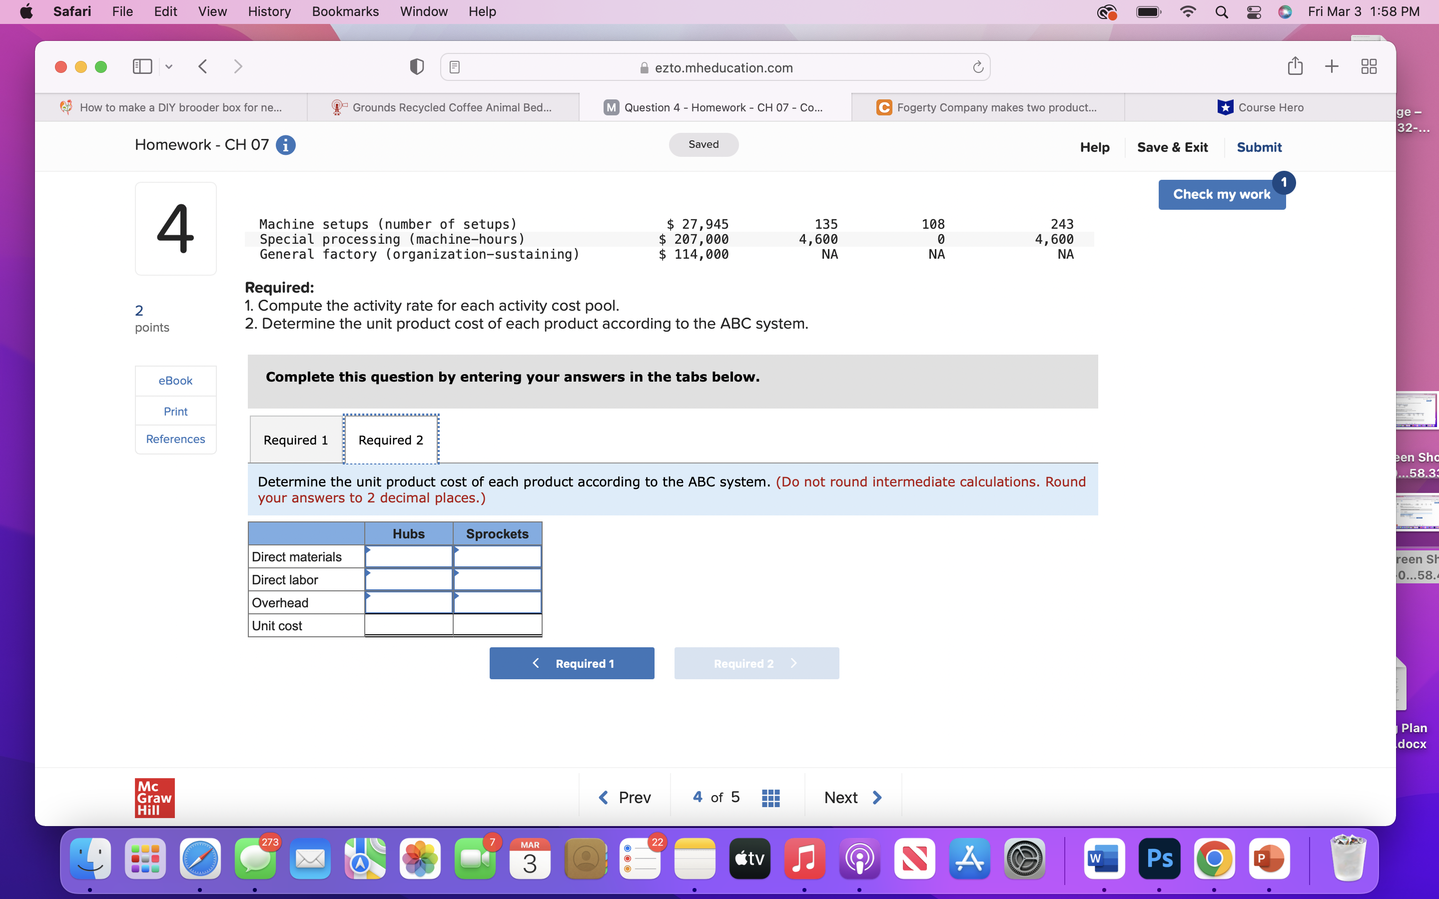Image resolution: width=1439 pixels, height=899 pixels.
Task: Click the Direct materials Hubs input cell
Action: click(409, 556)
